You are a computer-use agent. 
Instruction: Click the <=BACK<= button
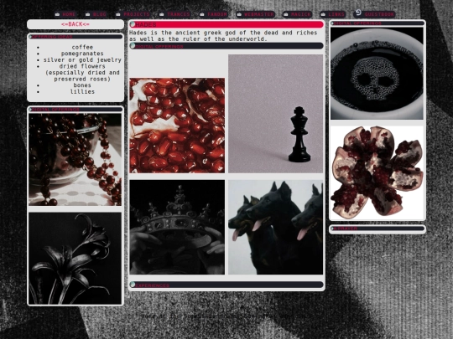pos(75,24)
